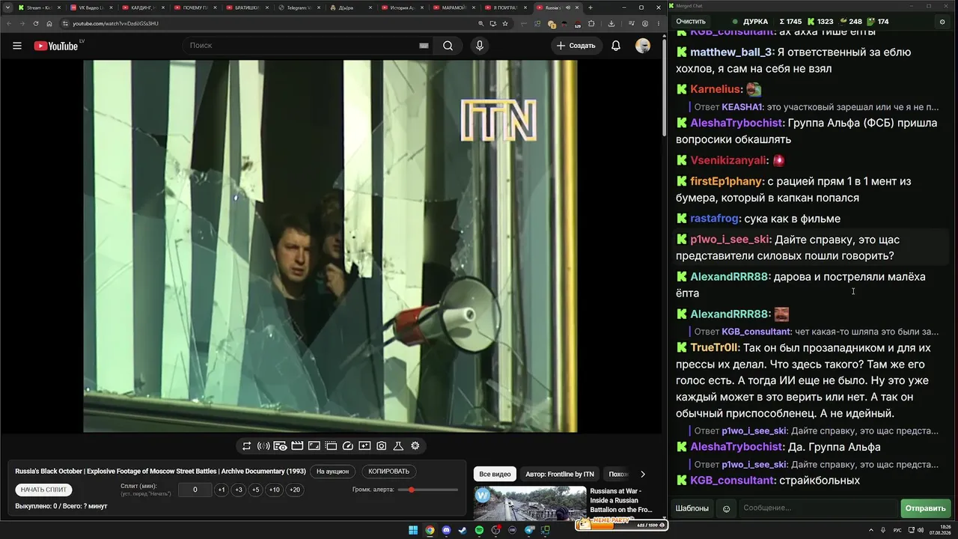
Task: Click the Отправить send button
Action: pos(926,508)
